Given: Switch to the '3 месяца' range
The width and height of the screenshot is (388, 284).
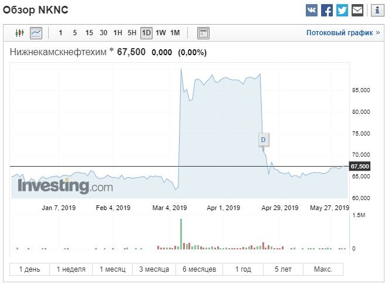Looking at the screenshot, I should (x=154, y=269).
